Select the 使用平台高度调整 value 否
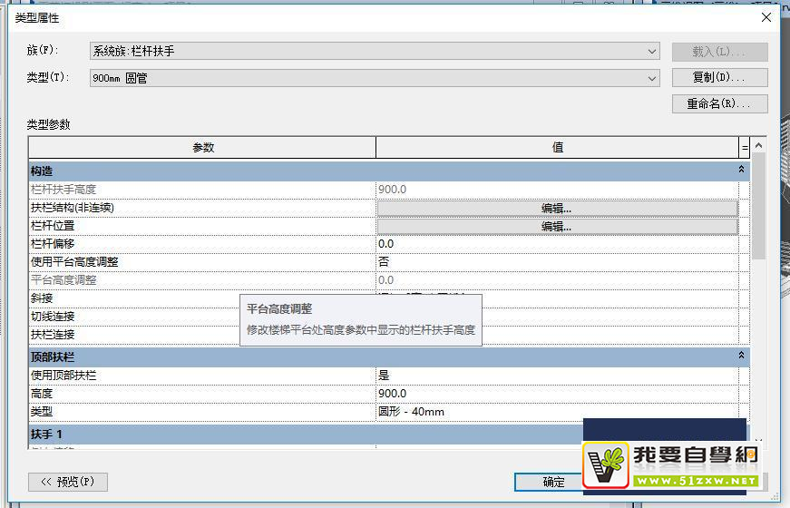The width and height of the screenshot is (790, 508). [x=557, y=262]
